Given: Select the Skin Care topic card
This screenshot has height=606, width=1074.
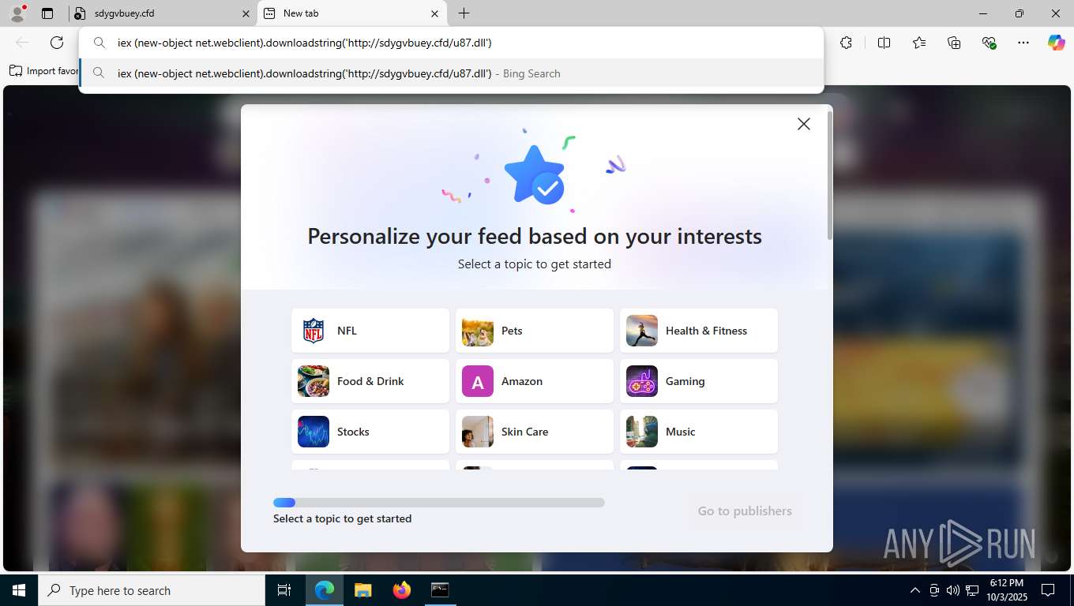Looking at the screenshot, I should (535, 432).
